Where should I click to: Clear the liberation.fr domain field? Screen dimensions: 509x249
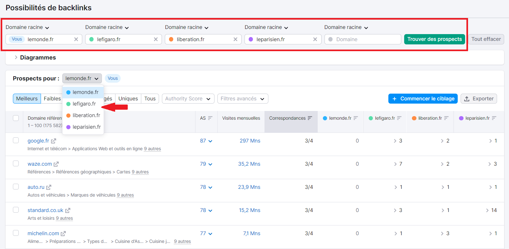(235, 39)
